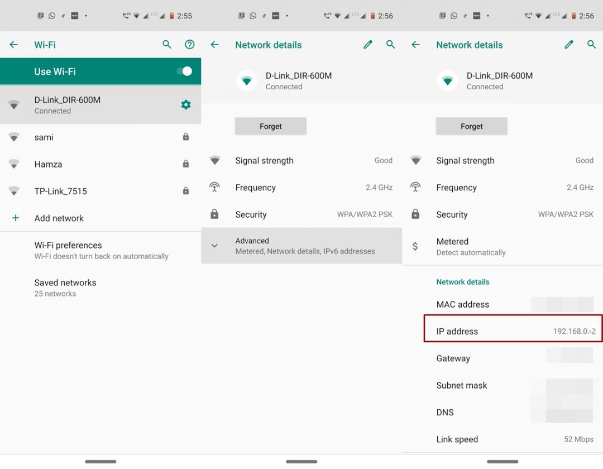Open Saved networks list
Image resolution: width=603 pixels, height=469 pixels.
[65, 288]
